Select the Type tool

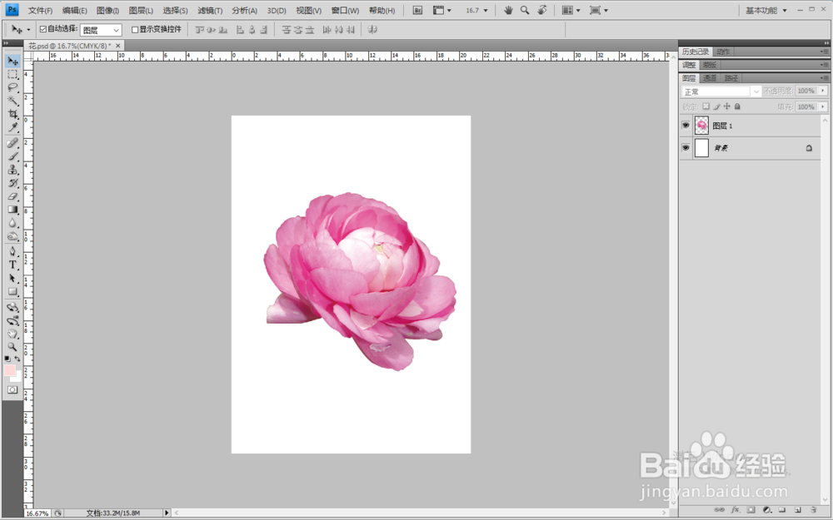[12, 265]
